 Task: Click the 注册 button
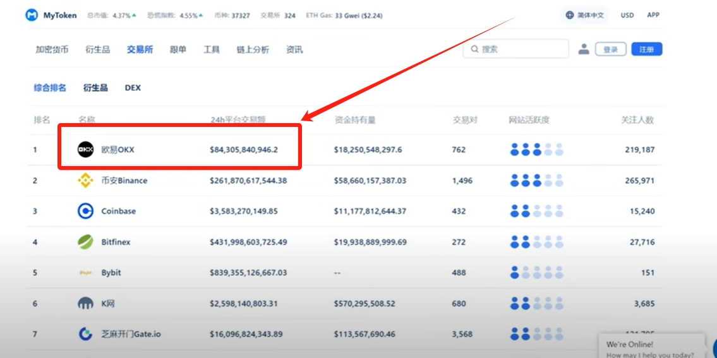(x=647, y=49)
